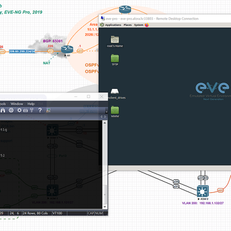The height and width of the screenshot is (231, 231).
Task: Close the terminal window
Action: [x=102, y=97]
